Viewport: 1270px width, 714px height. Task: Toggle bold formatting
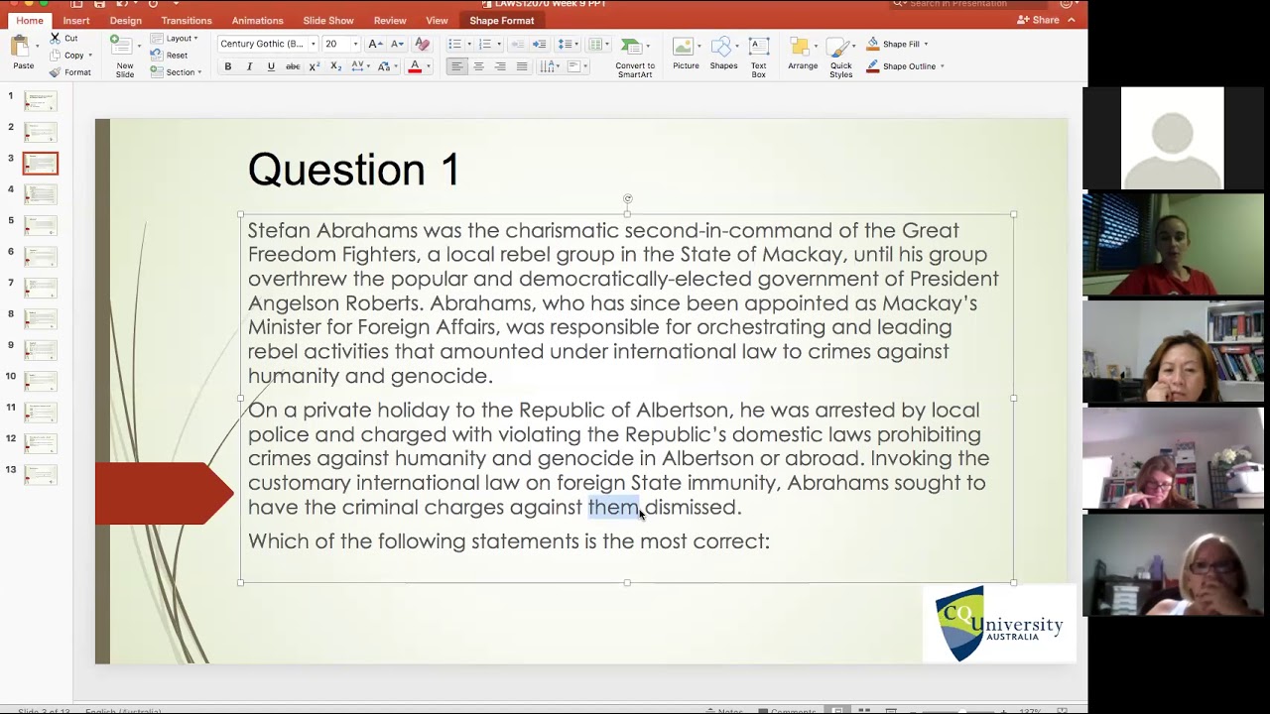[227, 66]
